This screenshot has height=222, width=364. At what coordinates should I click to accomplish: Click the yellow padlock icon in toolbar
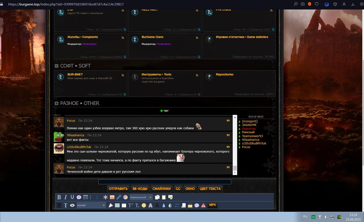pyautogui.click(x=190, y=205)
